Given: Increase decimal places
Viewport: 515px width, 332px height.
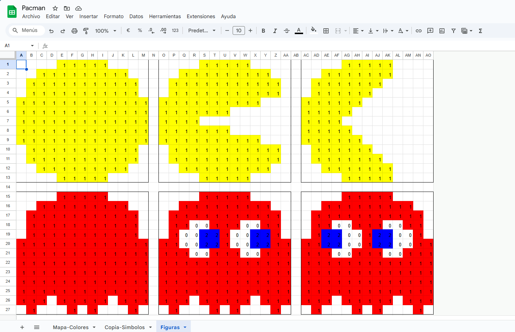Looking at the screenshot, I should pos(164,30).
